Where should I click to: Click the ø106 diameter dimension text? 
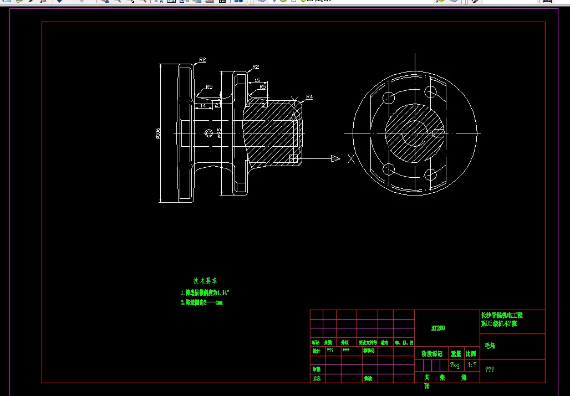[157, 133]
